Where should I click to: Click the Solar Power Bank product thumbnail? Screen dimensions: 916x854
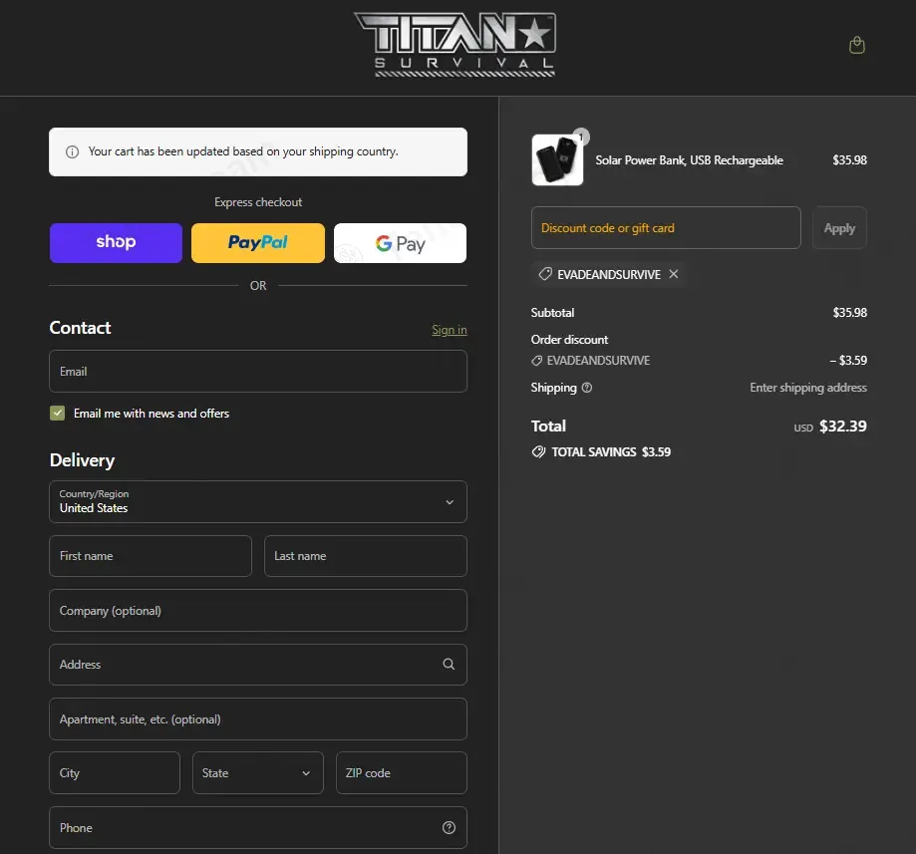click(557, 160)
